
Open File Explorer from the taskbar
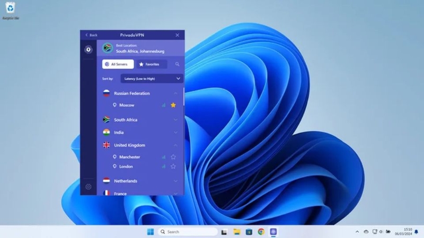point(237,232)
